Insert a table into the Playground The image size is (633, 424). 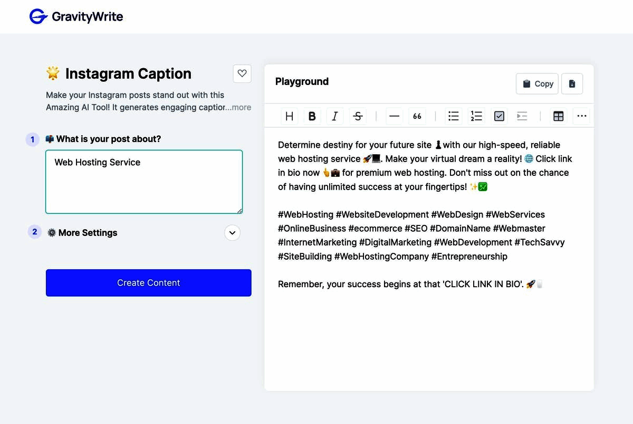558,116
